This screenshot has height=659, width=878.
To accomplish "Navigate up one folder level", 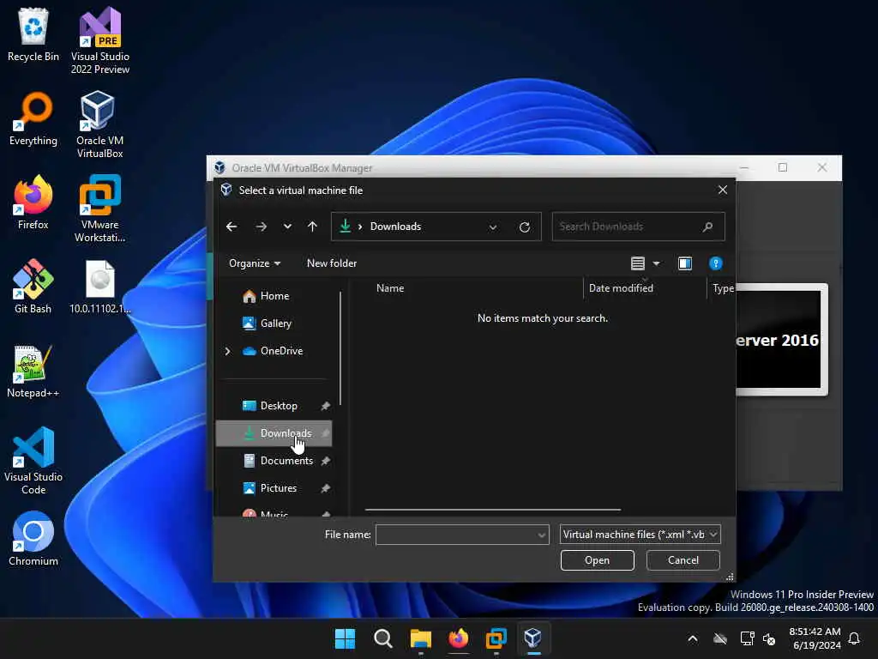I will pyautogui.click(x=312, y=227).
